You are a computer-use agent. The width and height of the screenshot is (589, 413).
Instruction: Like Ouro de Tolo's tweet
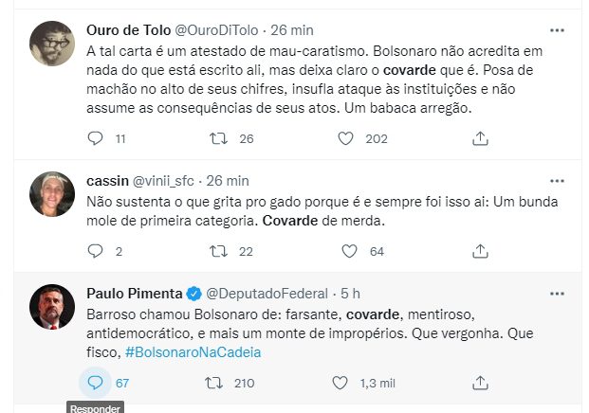click(x=348, y=138)
